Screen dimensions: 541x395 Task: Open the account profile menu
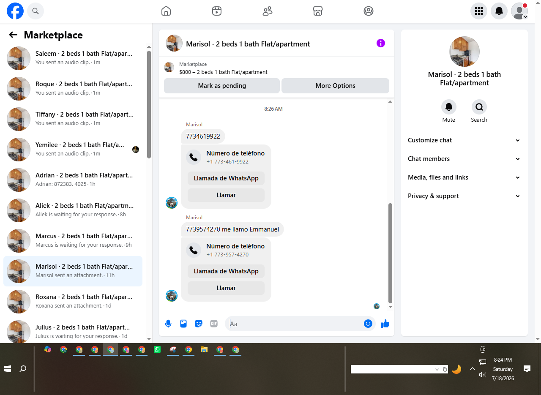(x=519, y=11)
